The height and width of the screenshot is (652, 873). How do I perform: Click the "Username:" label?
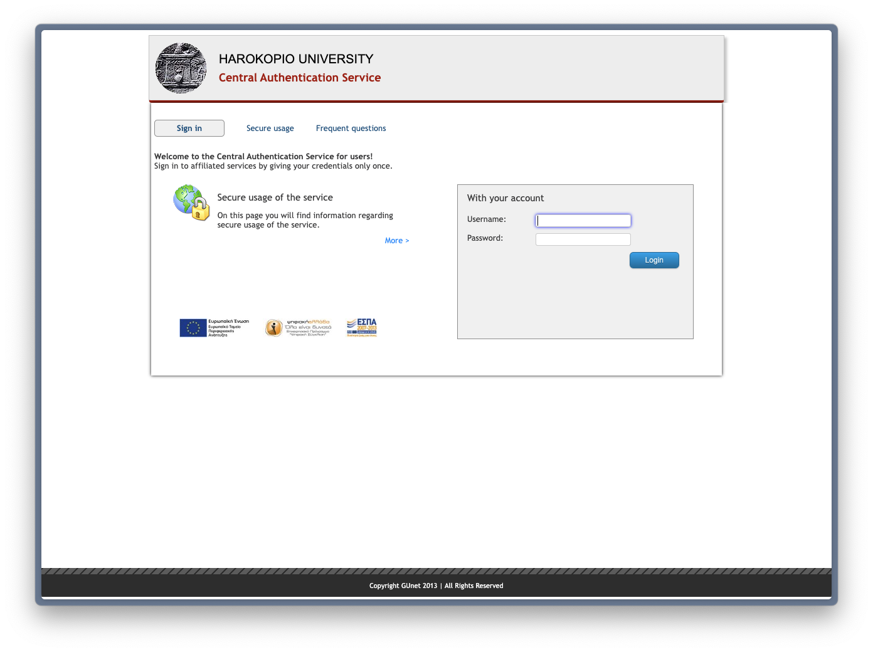[x=486, y=219]
